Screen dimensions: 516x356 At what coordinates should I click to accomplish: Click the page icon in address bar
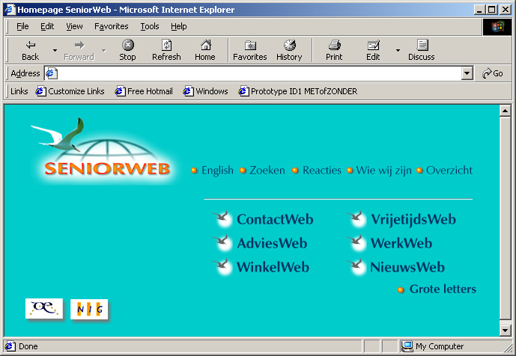coord(51,73)
